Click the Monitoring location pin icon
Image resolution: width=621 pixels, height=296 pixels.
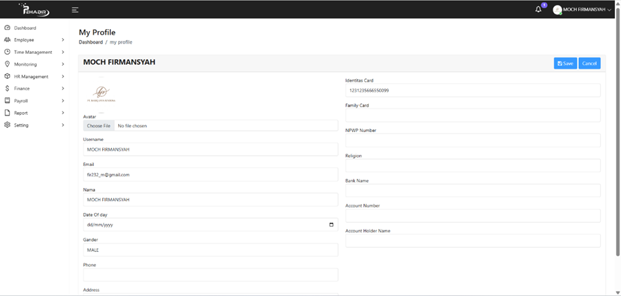tap(8, 64)
